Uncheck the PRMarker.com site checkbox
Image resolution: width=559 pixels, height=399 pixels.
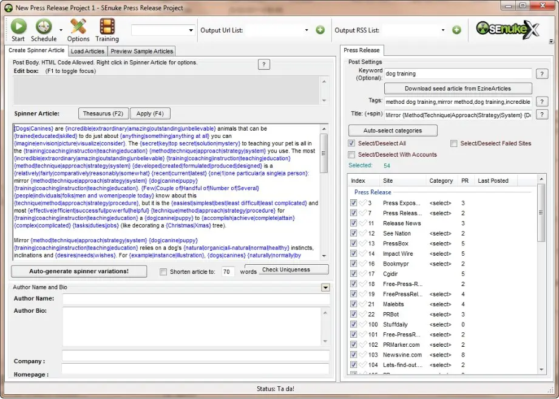pos(353,345)
